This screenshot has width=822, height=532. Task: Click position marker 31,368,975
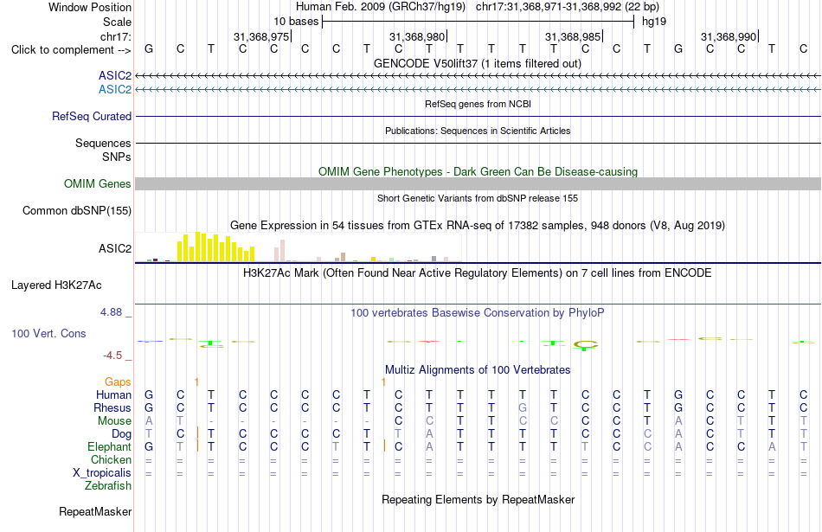261,36
